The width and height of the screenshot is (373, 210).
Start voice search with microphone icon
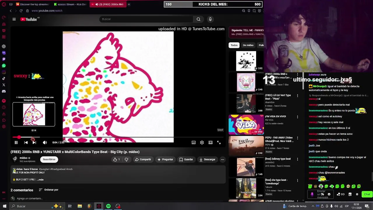pos(210,19)
